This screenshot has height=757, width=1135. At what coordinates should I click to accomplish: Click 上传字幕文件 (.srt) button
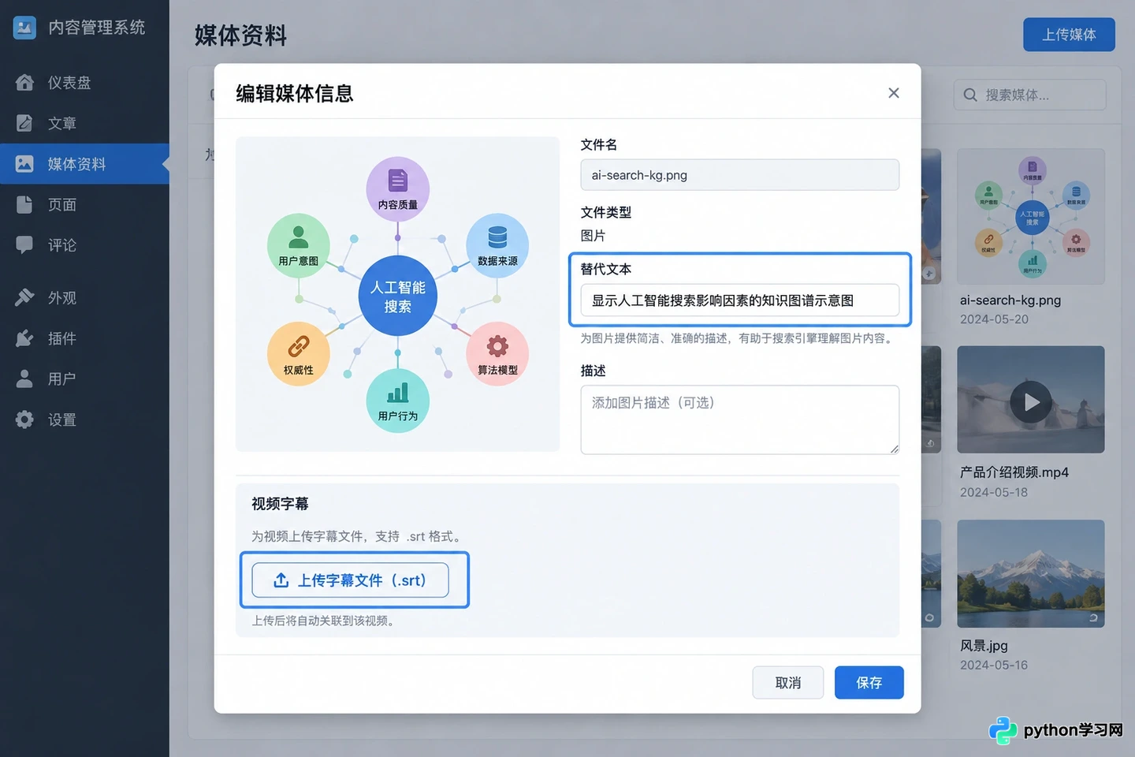(x=350, y=580)
